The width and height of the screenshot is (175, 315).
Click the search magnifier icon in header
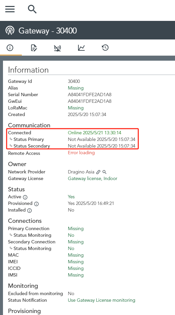pos(32,9)
